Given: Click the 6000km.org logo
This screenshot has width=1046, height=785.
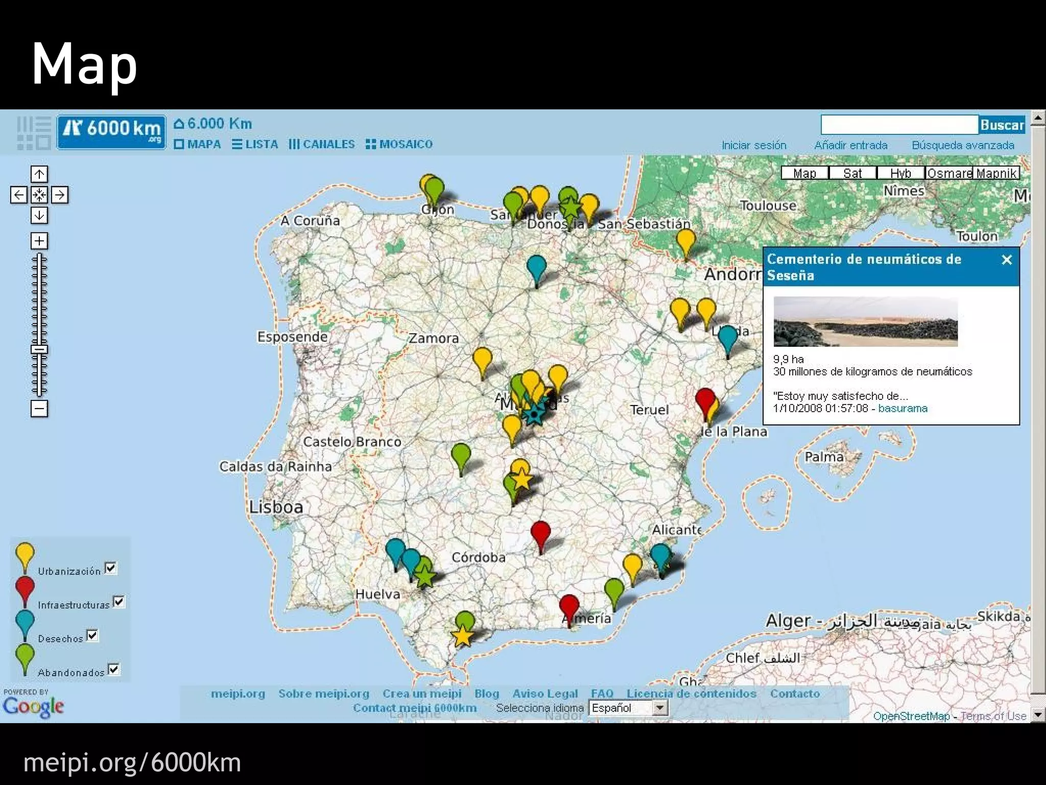Looking at the screenshot, I should click(x=111, y=132).
